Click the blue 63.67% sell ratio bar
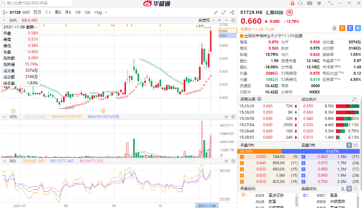The image size is (362, 208). [x=320, y=151]
